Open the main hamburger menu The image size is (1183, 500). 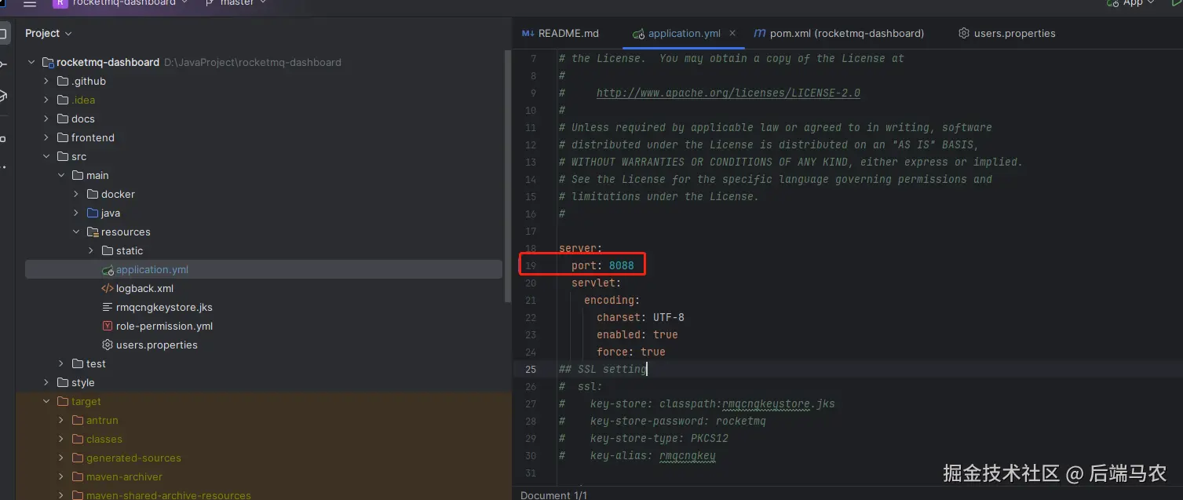[30, 4]
